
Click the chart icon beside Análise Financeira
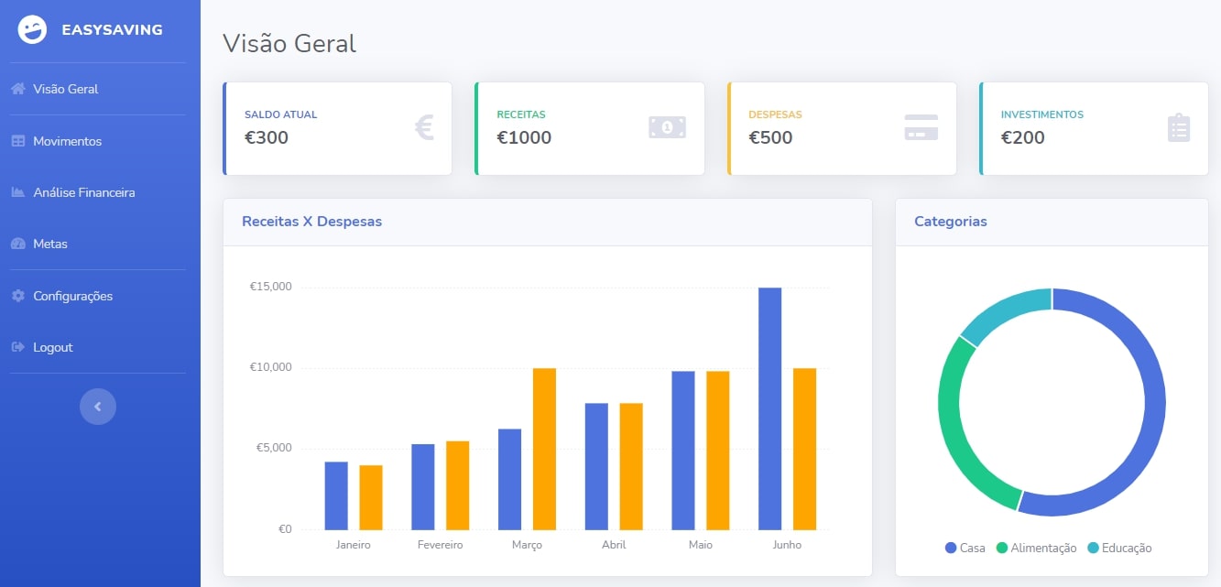(x=17, y=192)
